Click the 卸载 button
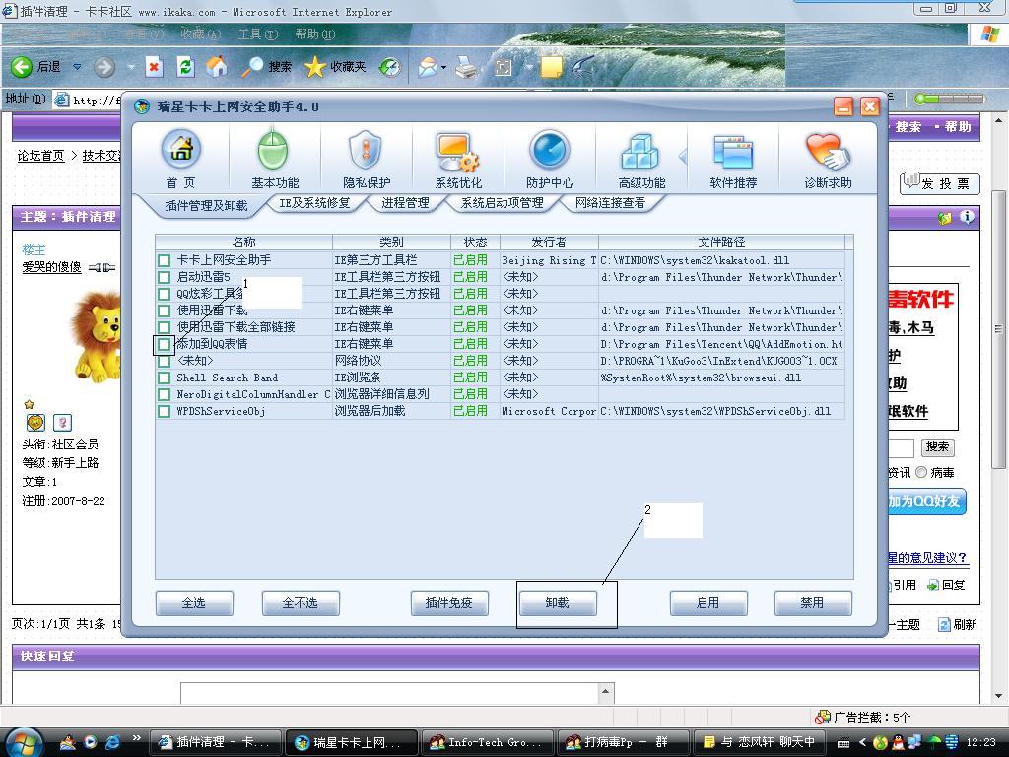Viewport: 1009px width, 757px height. [558, 603]
